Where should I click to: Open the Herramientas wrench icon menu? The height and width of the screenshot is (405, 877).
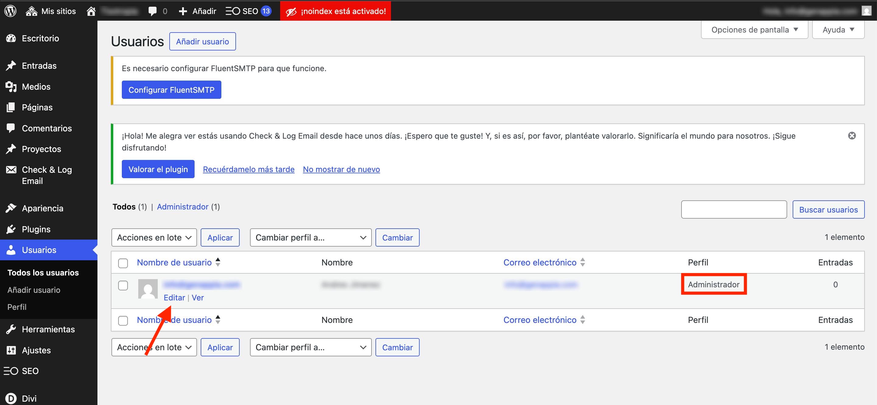click(x=11, y=329)
